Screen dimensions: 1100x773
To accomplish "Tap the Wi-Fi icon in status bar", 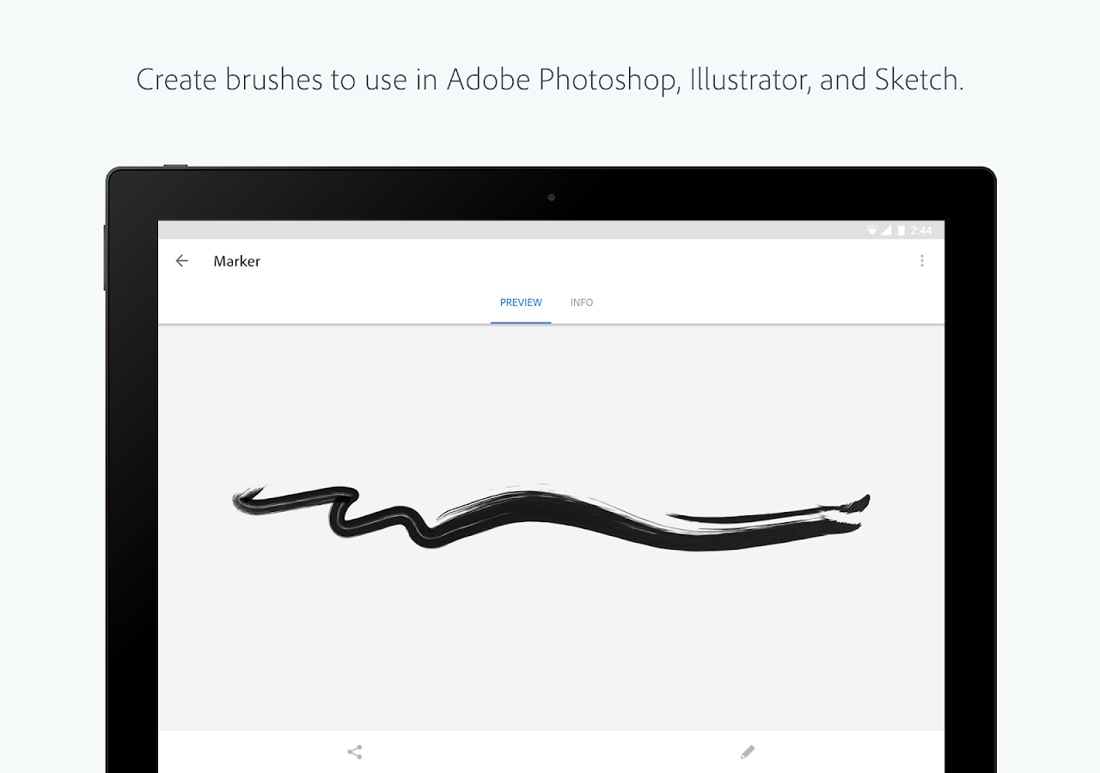I will click(x=872, y=231).
